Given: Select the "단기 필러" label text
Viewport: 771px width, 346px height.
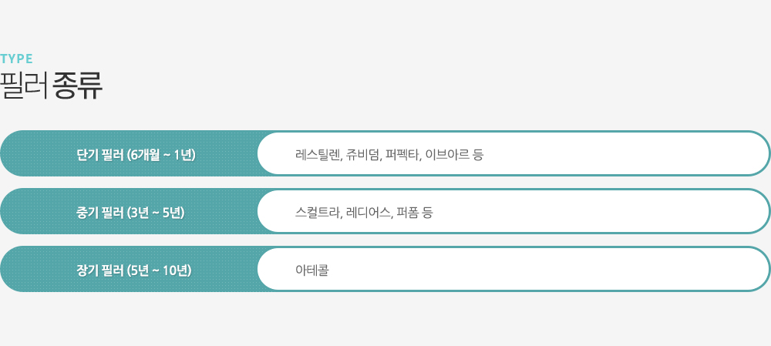Looking at the screenshot, I should pos(99,154).
